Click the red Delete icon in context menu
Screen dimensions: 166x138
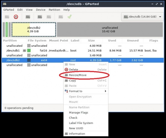(66, 70)
